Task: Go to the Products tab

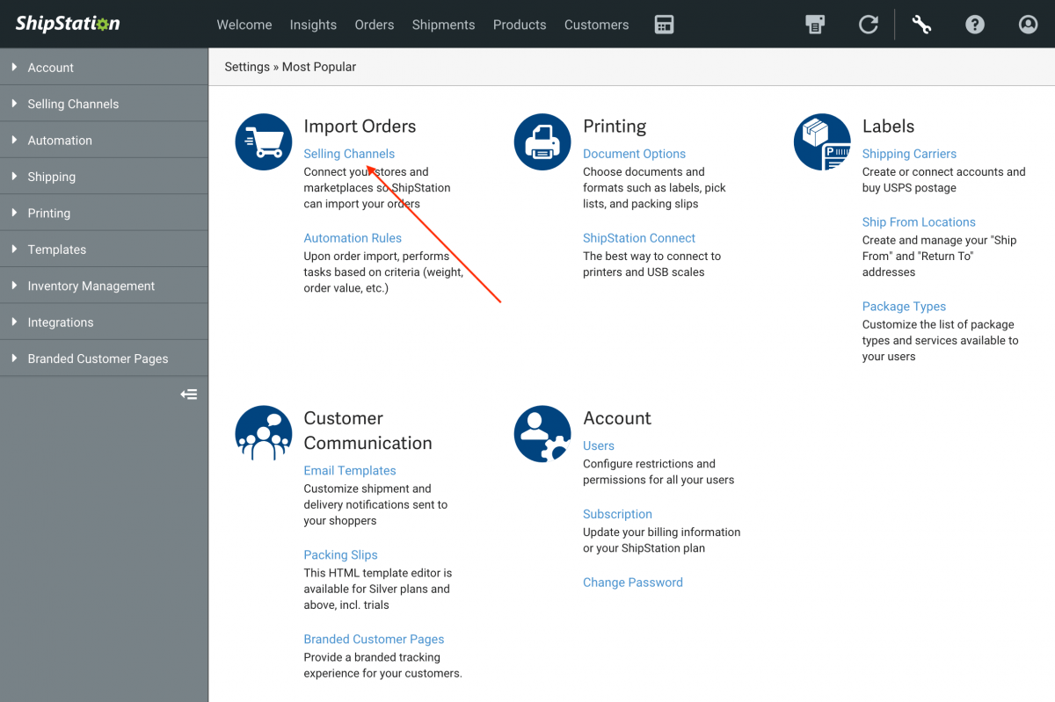Action: pos(520,25)
